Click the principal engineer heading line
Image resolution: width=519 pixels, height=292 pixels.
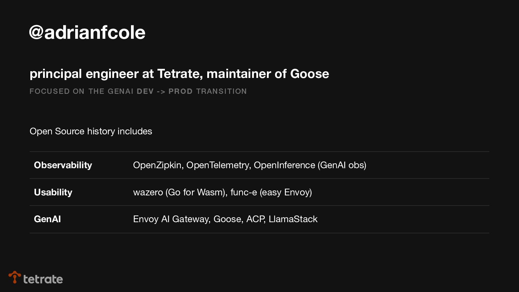click(x=179, y=74)
